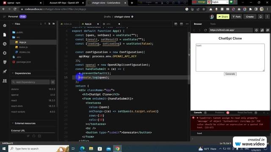Viewport: 271px width, 152px height.
Task: Click the Create button
Action: (x=249, y=16)
